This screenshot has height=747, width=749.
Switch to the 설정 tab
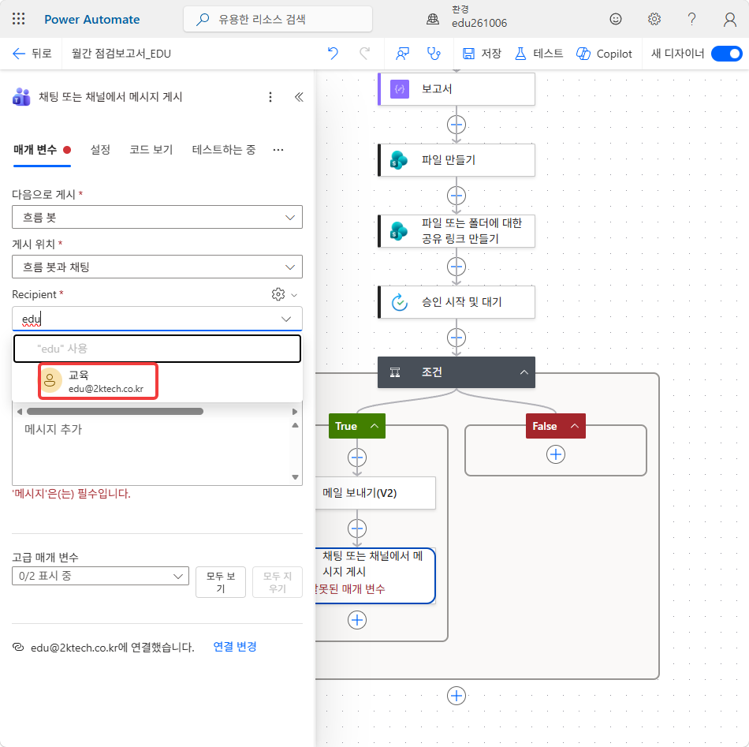[x=100, y=150]
